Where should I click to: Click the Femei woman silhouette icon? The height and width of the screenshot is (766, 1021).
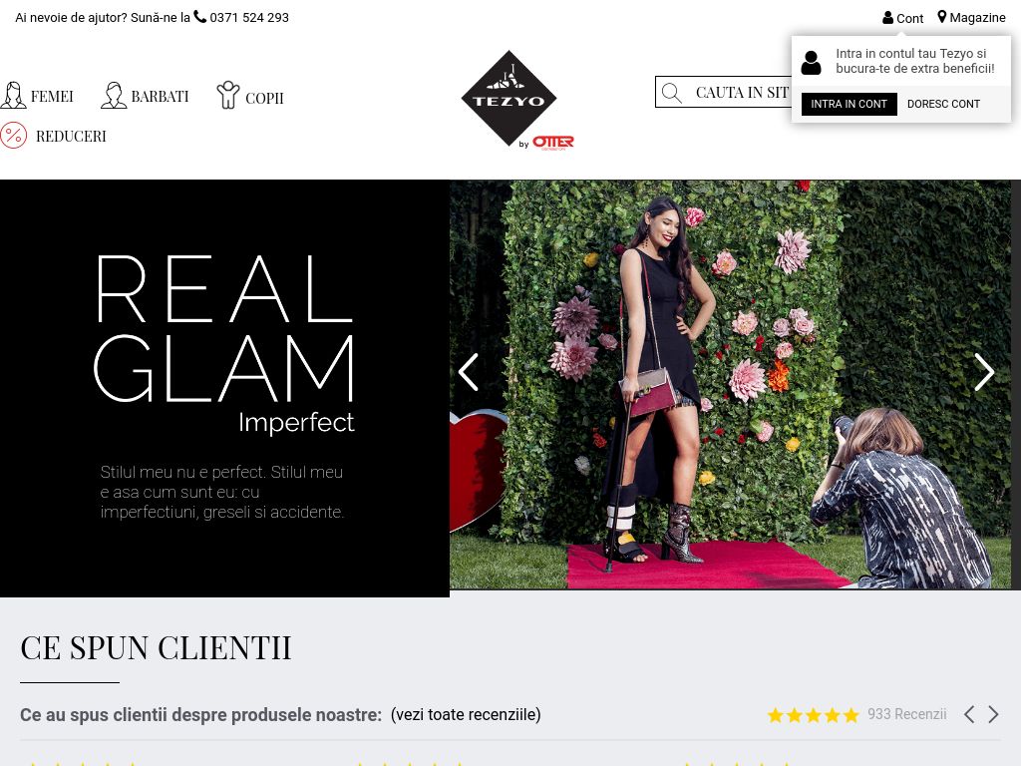[13, 95]
